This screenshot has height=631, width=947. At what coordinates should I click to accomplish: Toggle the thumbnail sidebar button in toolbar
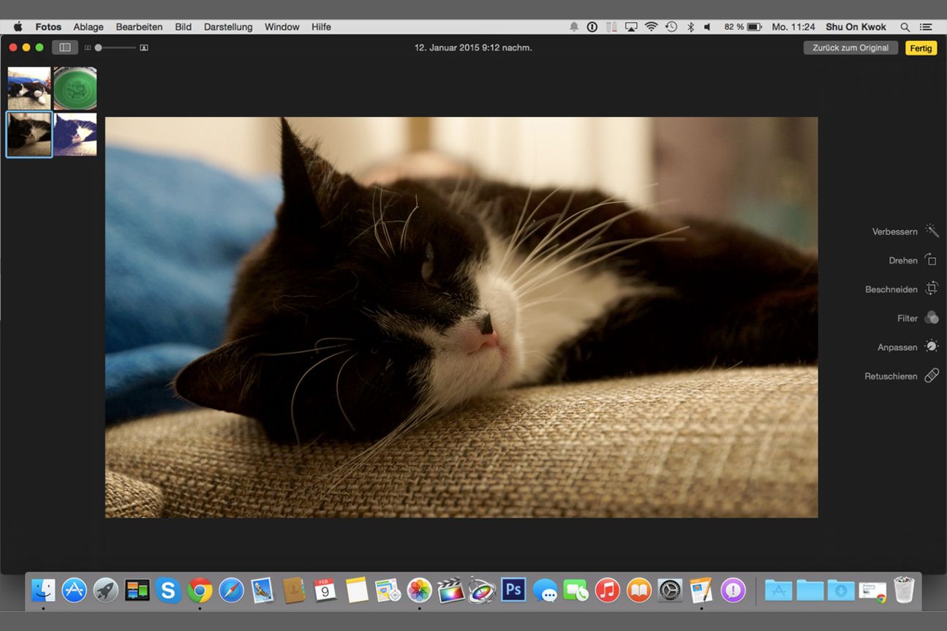pos(65,48)
